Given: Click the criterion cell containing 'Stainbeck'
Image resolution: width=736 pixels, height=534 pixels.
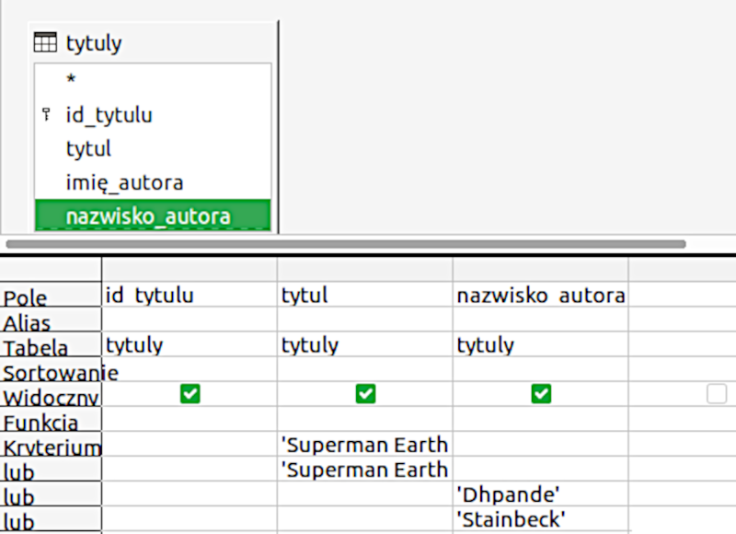Looking at the screenshot, I should pyautogui.click(x=540, y=519).
